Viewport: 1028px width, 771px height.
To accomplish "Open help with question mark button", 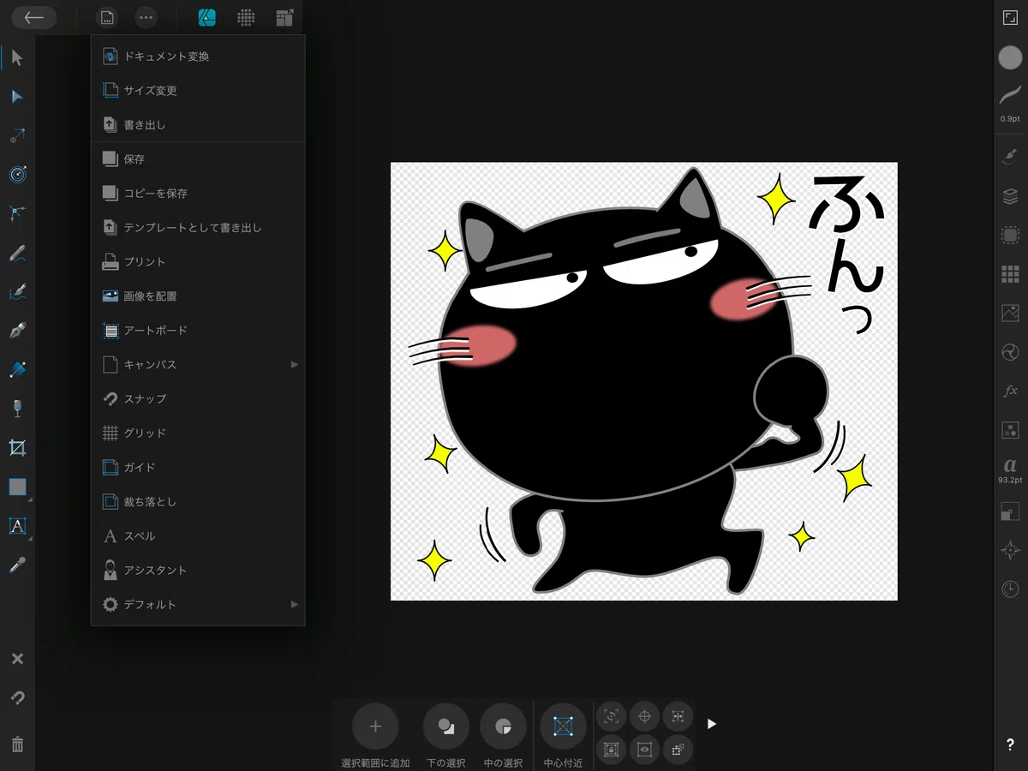I will pyautogui.click(x=1010, y=744).
